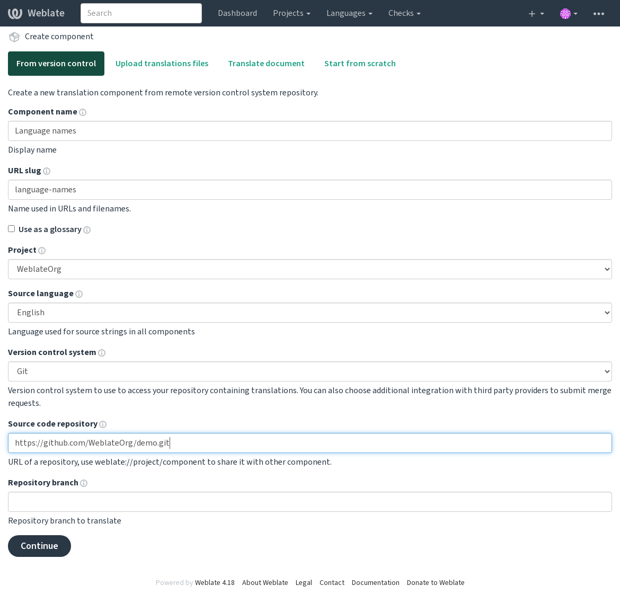The image size is (620, 603).
Task: Open Donate to Weblate footer link
Action: coord(436,583)
